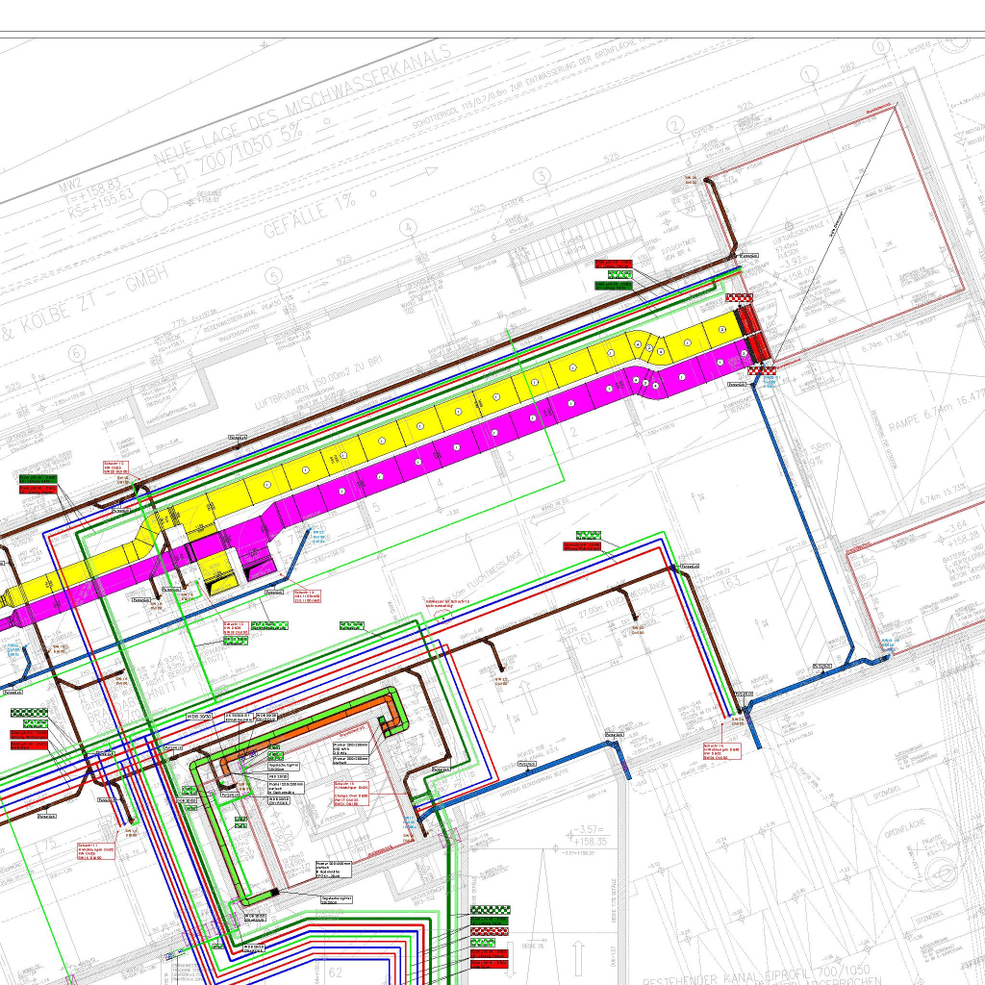Click grid axis marker circle 0

881,46
